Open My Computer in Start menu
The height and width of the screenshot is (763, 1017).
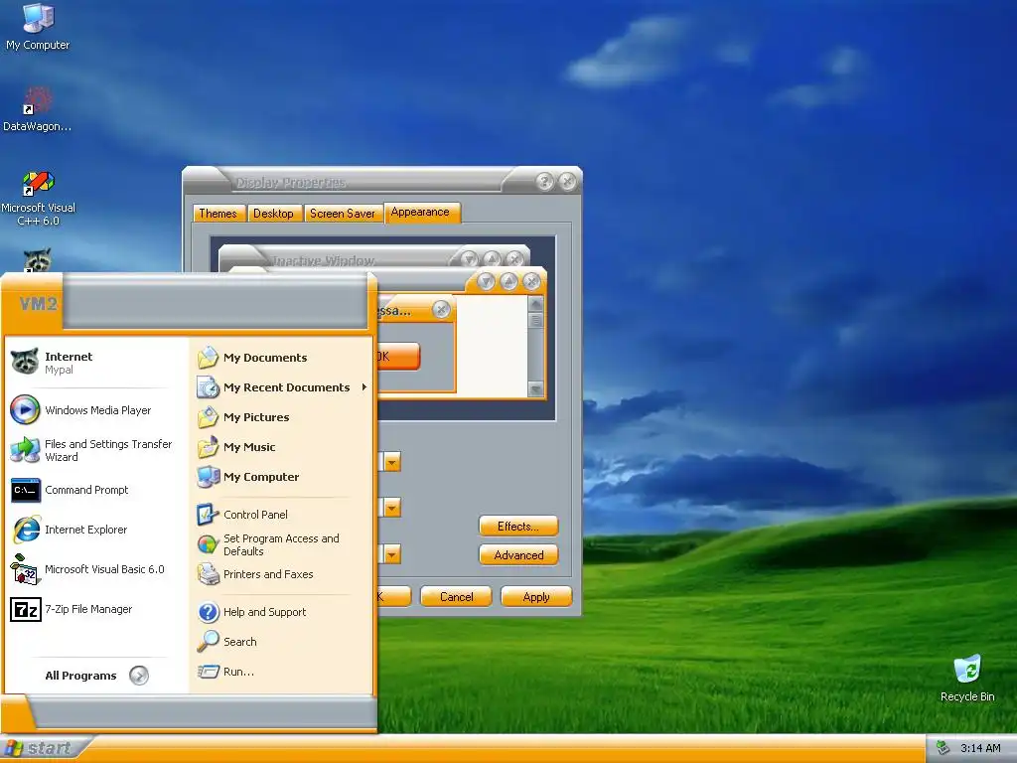coord(282,477)
